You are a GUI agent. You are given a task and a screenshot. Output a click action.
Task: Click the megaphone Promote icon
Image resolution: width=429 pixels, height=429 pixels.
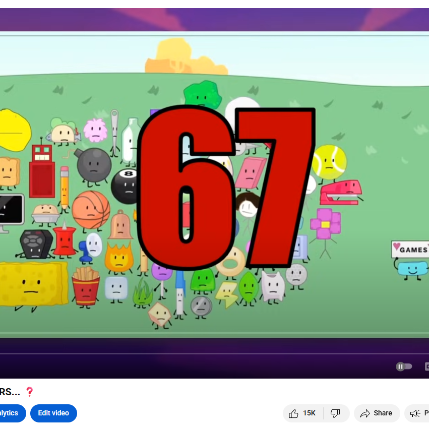coord(415,413)
